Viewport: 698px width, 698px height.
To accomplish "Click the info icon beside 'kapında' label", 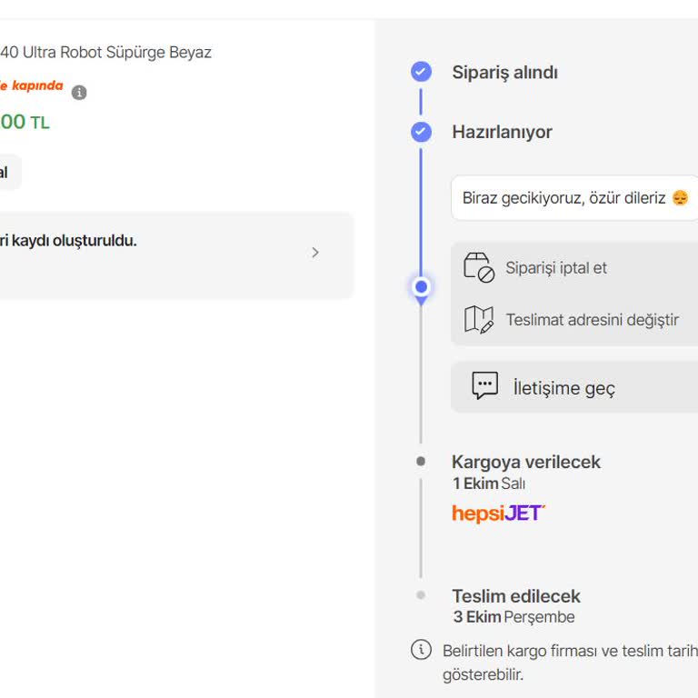I will (x=79, y=92).
